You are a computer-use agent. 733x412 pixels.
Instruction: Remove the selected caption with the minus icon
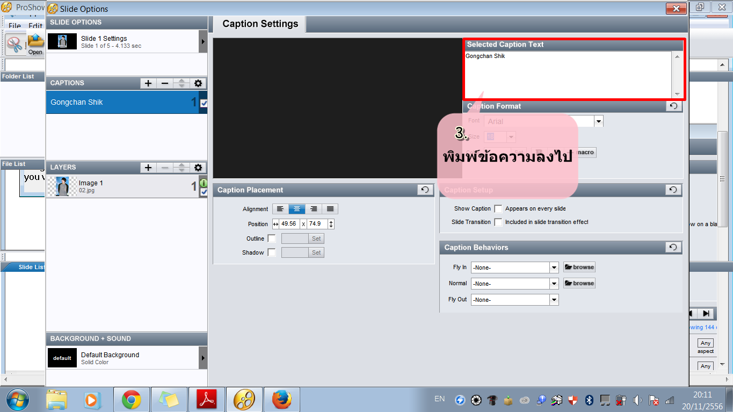(165, 83)
